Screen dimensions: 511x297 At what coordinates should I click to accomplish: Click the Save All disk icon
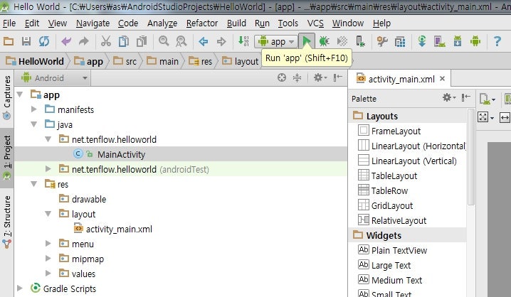pyautogui.click(x=26, y=41)
